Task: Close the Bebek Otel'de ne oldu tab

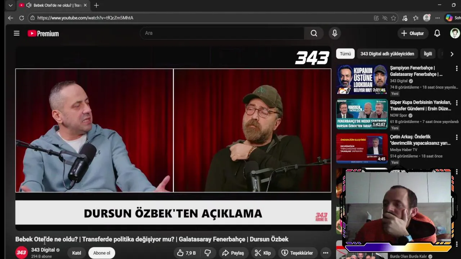Action: click(x=85, y=5)
